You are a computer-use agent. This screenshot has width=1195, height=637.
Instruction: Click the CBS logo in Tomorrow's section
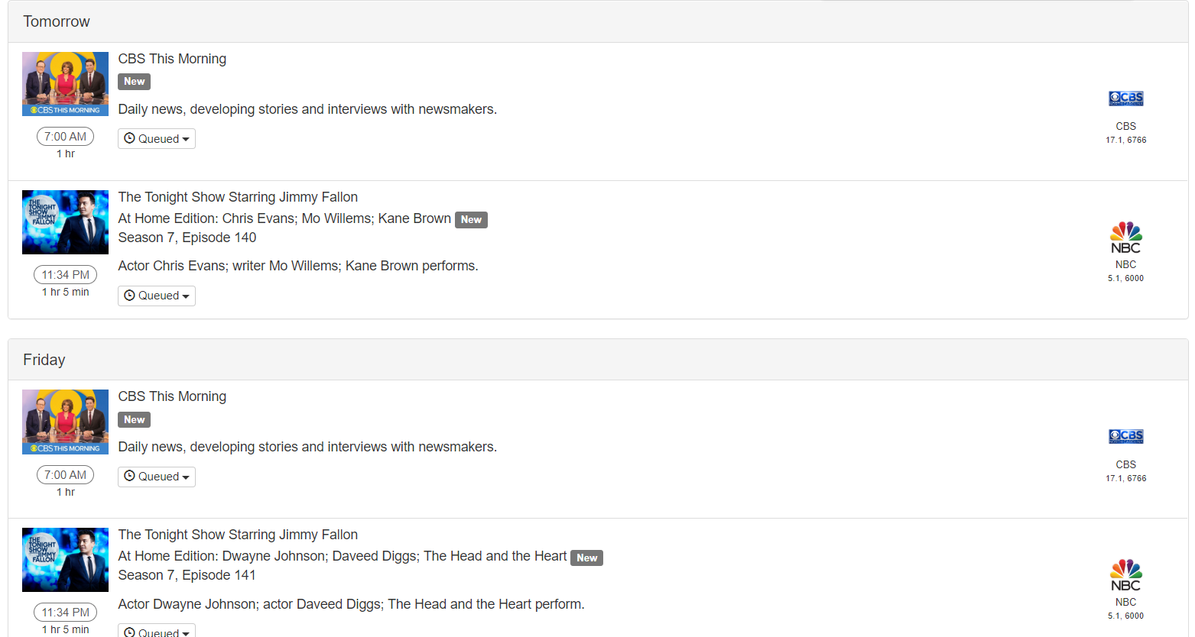coord(1125,99)
